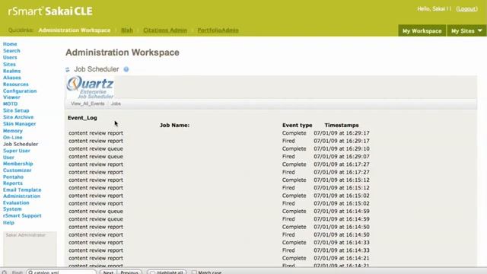Open User Membership tool
This screenshot has height=274, width=487.
coord(18,161)
